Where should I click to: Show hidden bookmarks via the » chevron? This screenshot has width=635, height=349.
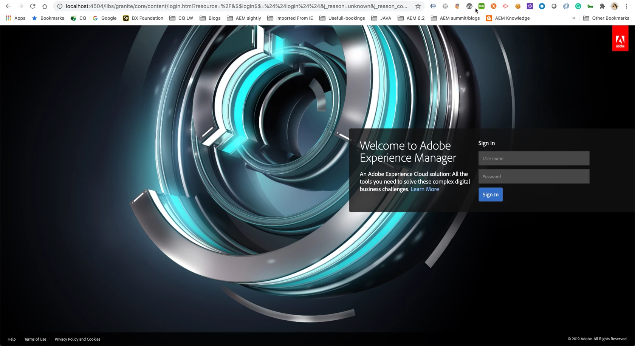[x=573, y=18]
